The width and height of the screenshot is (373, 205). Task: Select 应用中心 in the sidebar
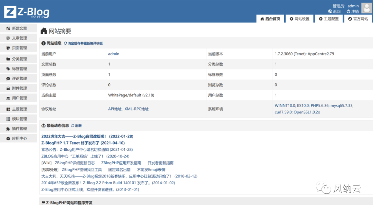click(x=18, y=138)
